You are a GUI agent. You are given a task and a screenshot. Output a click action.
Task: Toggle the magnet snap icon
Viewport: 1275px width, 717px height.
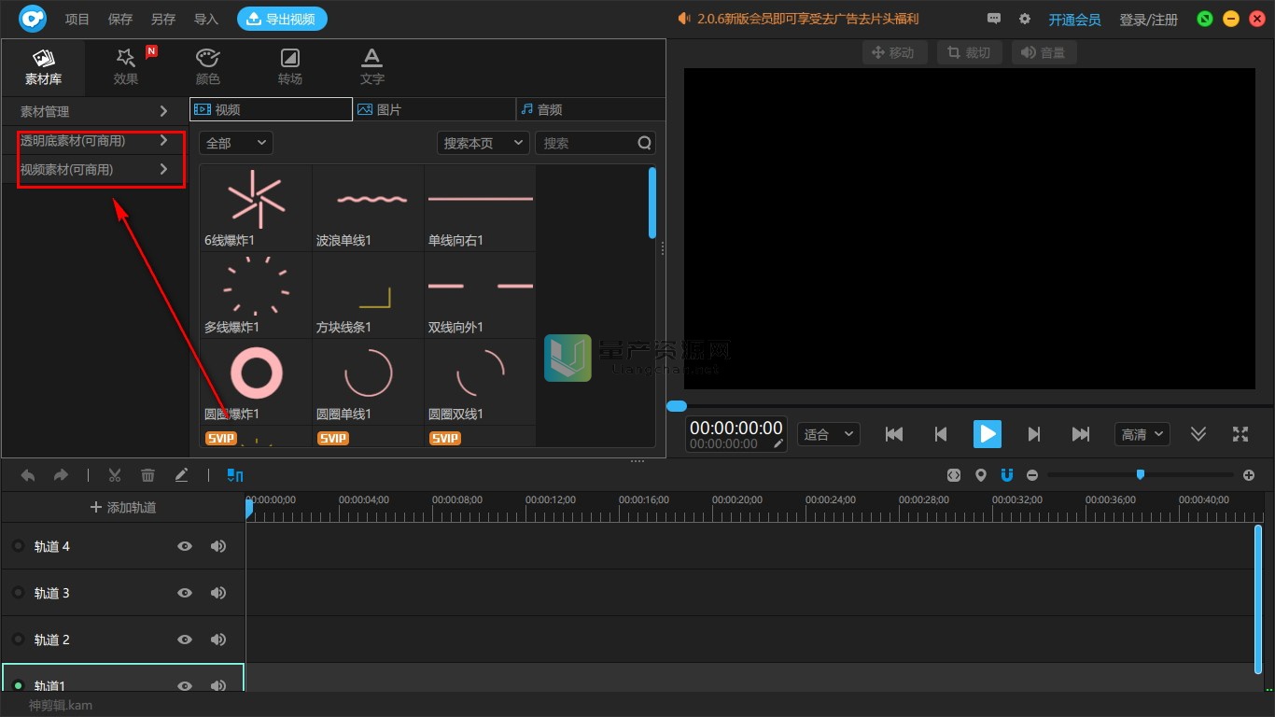(x=1006, y=475)
